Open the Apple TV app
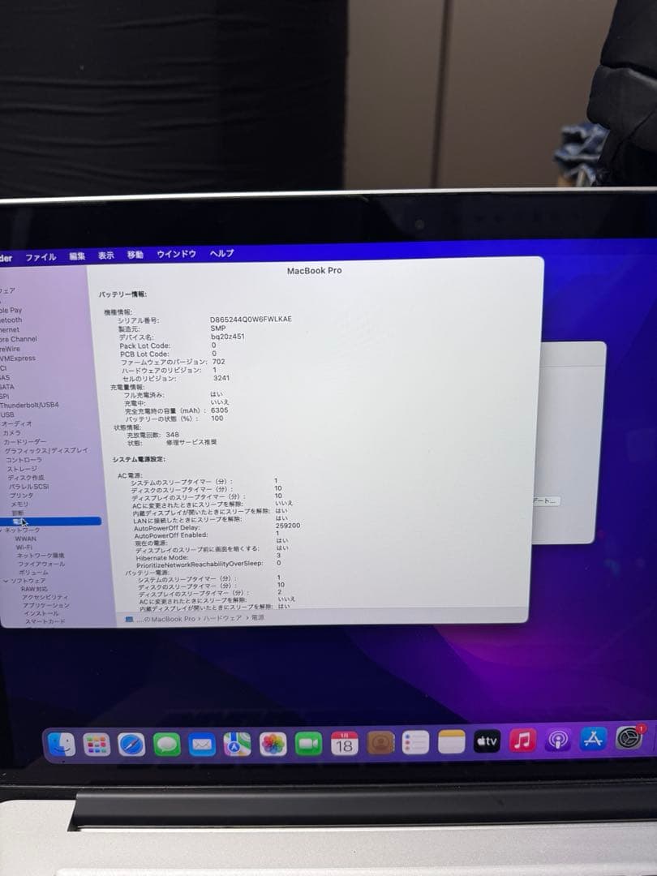 487,742
